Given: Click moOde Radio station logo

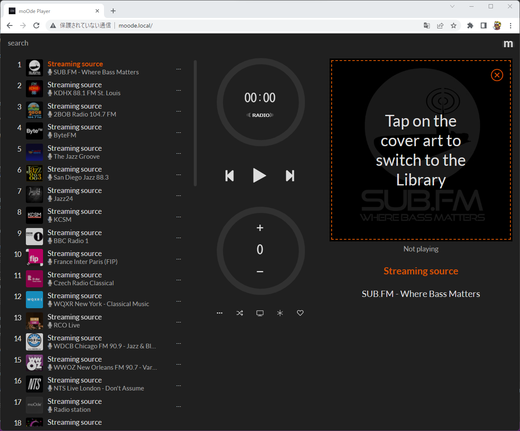Looking at the screenshot, I should (34, 405).
